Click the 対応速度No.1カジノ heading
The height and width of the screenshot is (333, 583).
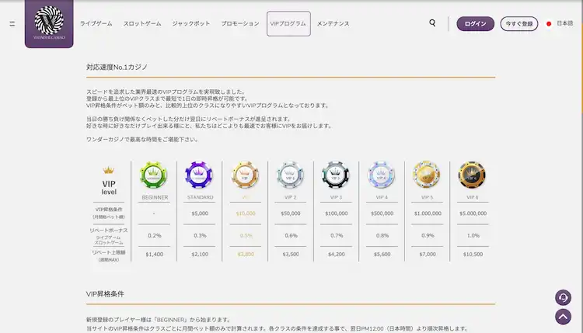[x=117, y=68]
